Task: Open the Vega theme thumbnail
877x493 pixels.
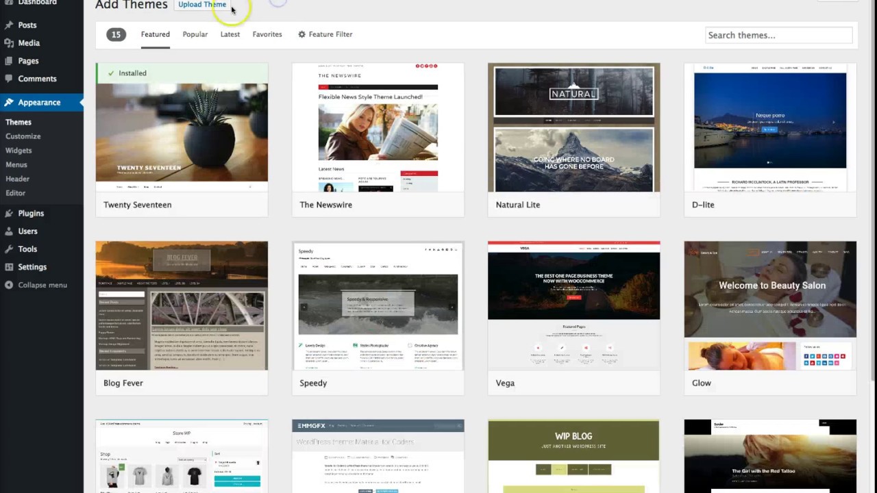Action: pyautogui.click(x=574, y=305)
